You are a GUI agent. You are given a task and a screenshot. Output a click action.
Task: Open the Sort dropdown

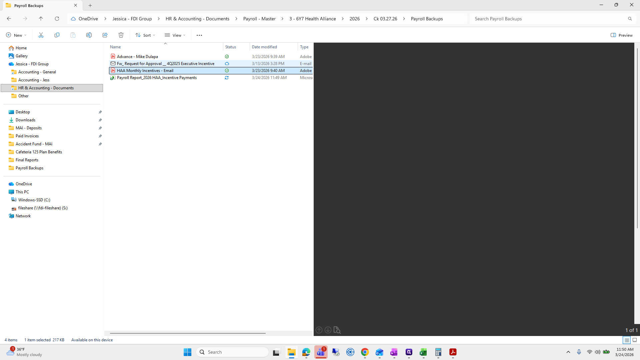coord(145,35)
